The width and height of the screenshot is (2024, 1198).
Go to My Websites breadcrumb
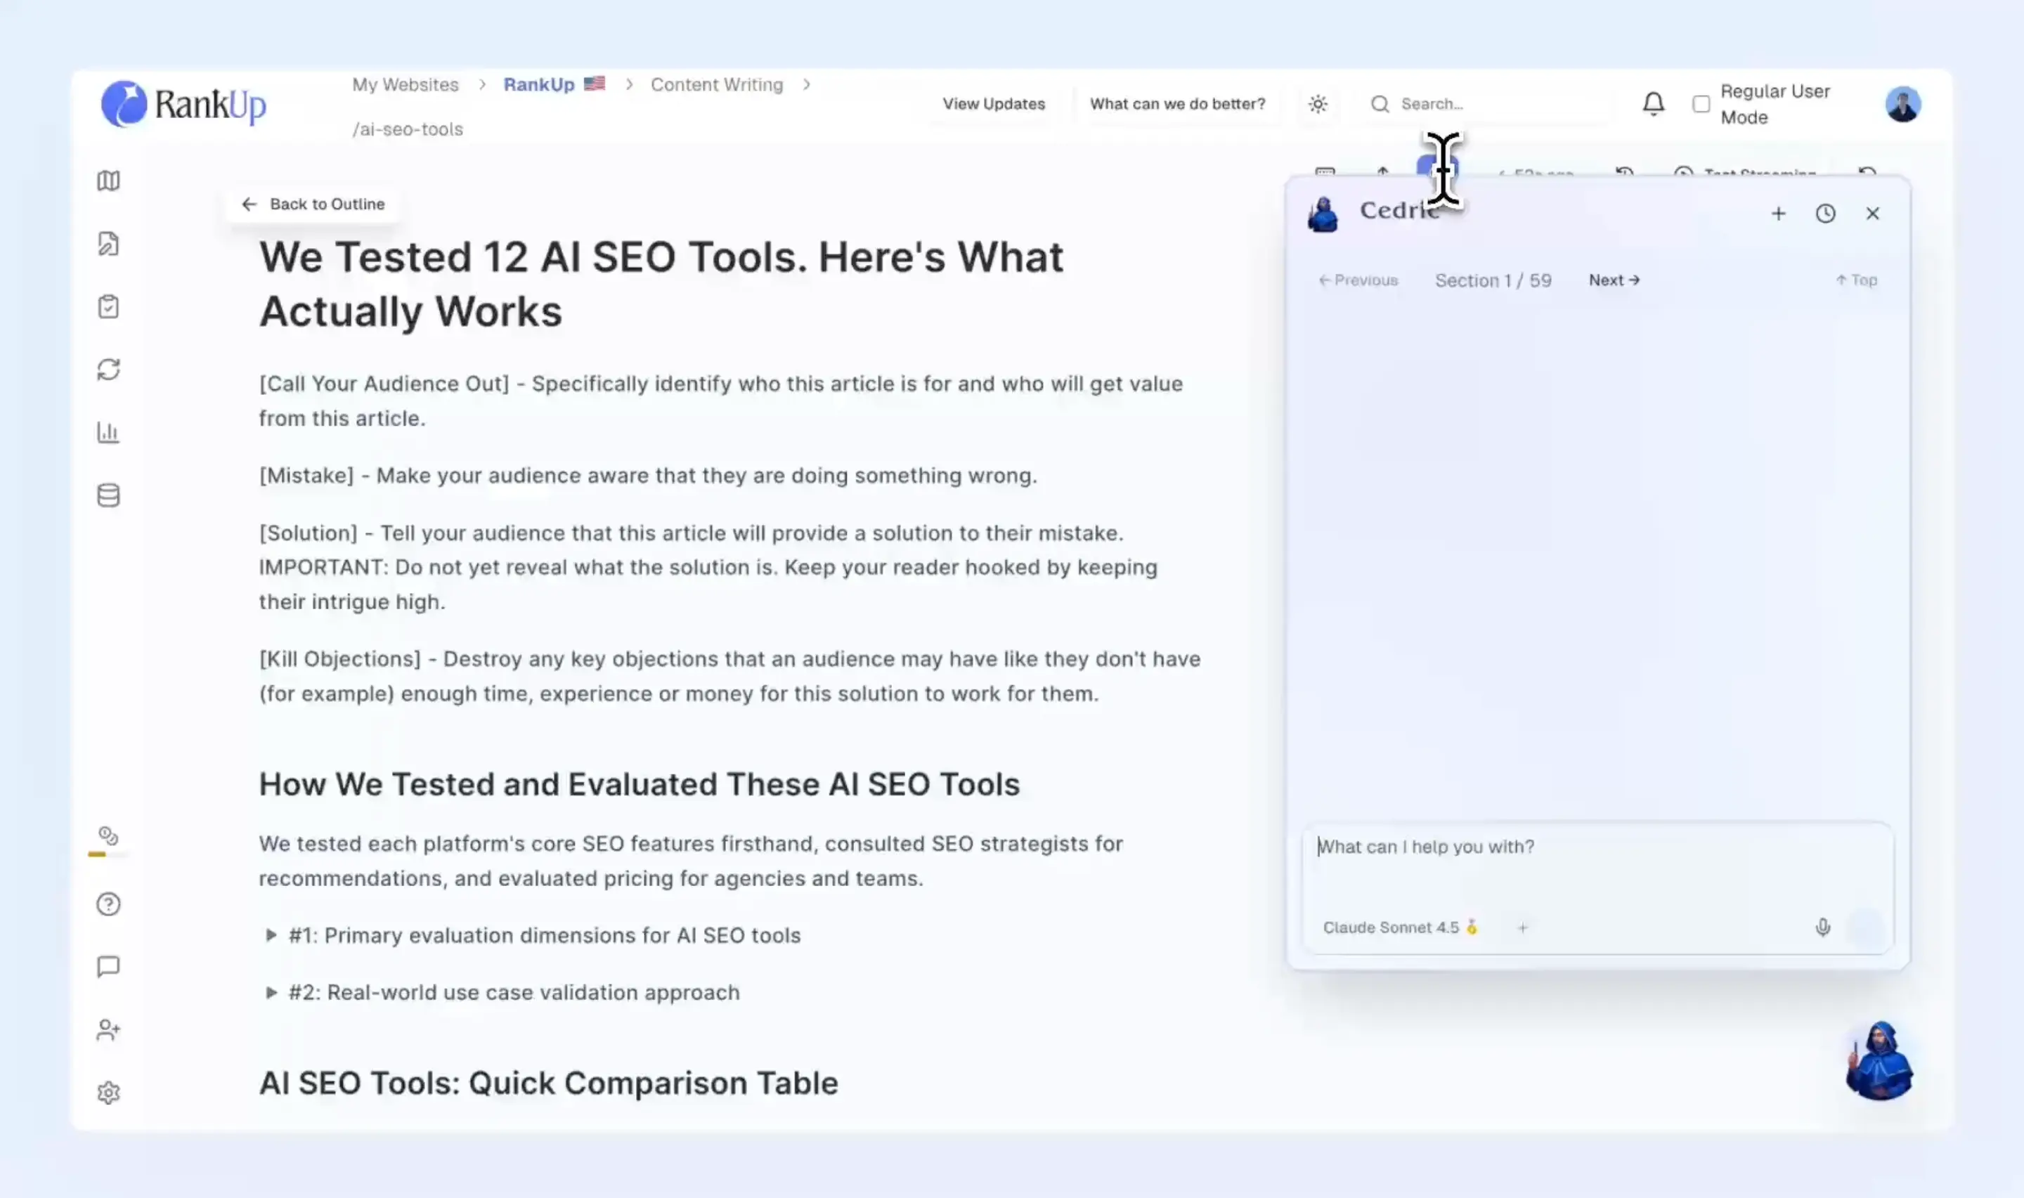tap(405, 85)
